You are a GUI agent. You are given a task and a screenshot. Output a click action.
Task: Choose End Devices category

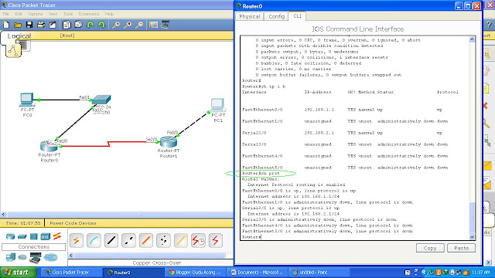10,257
